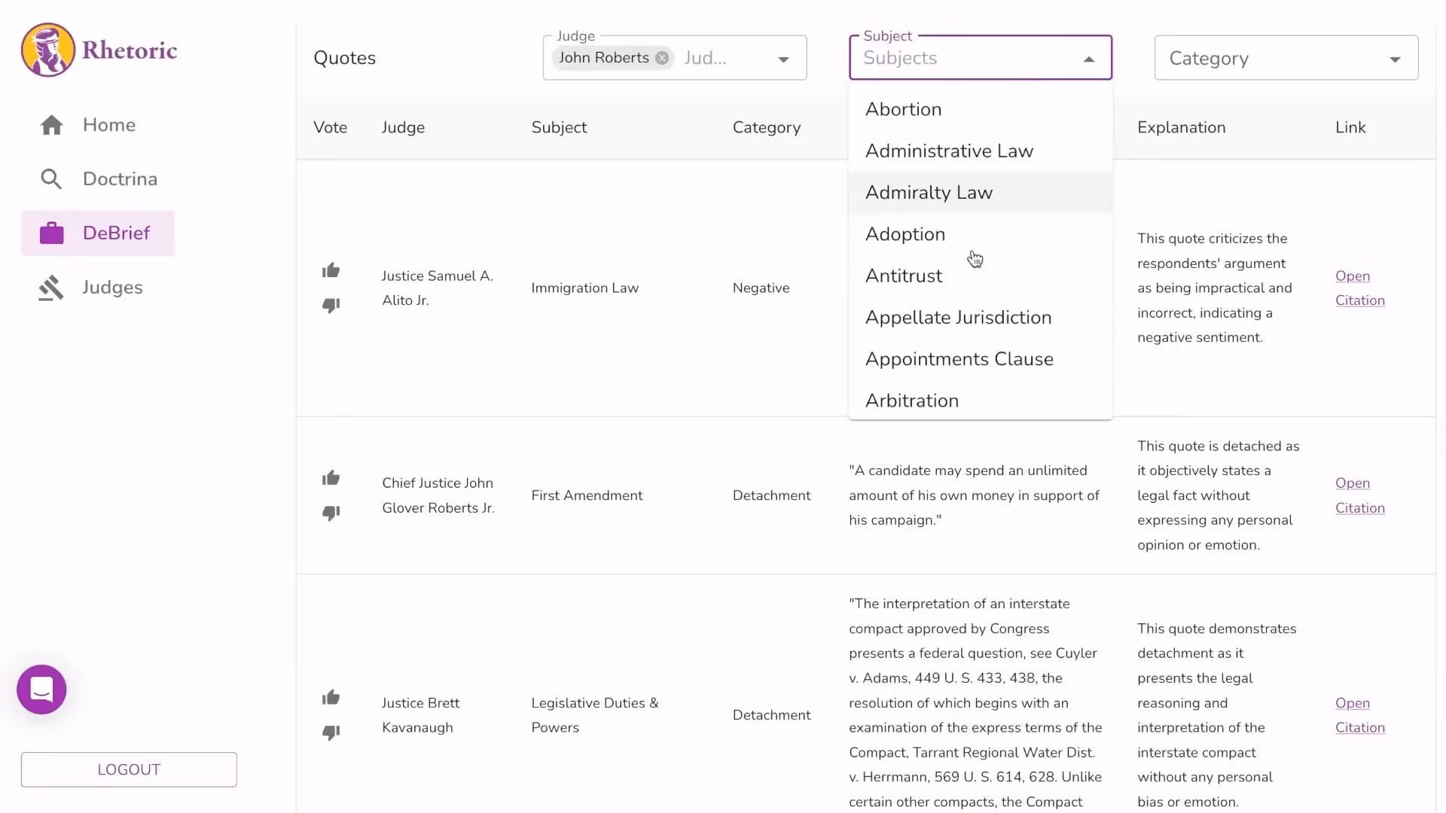Thumbs down the Samuel Alito quote
The width and height of the screenshot is (1446, 813).
coord(331,306)
